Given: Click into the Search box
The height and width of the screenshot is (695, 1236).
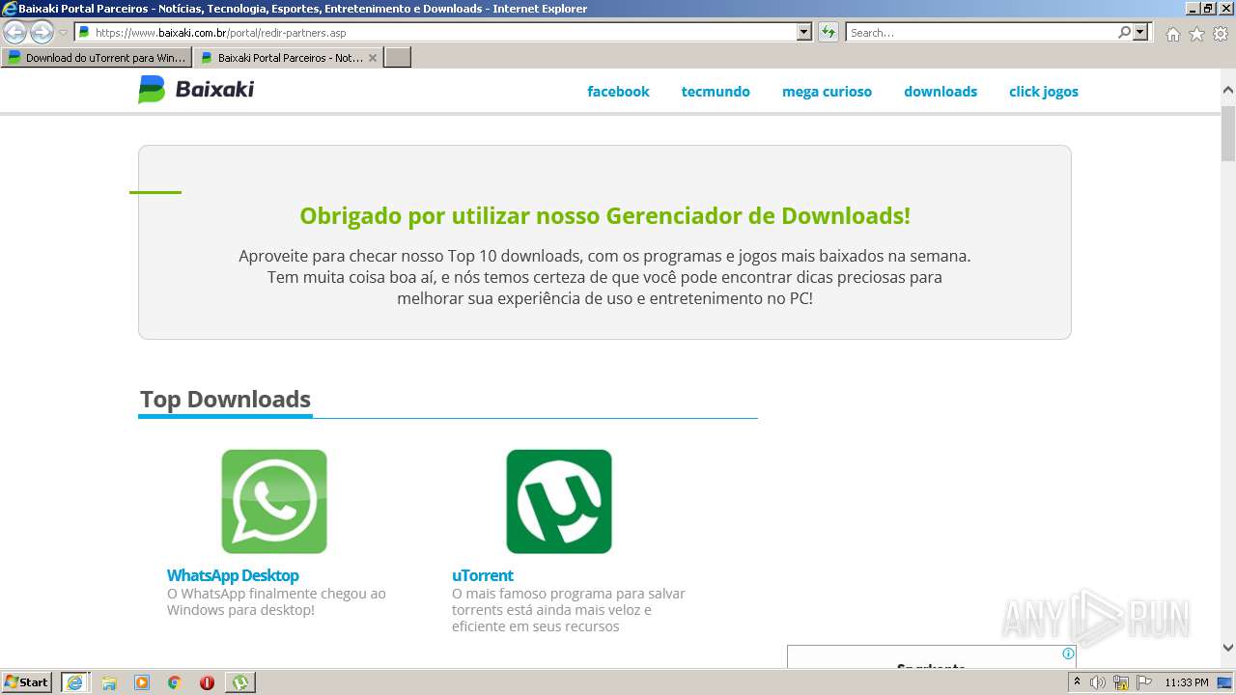Looking at the screenshot, I should (981, 32).
